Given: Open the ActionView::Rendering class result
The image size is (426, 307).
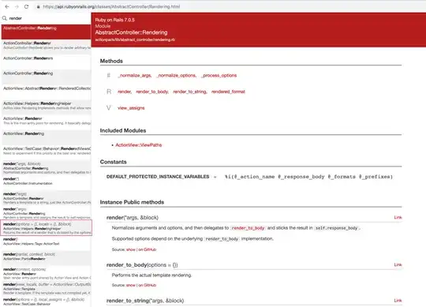Looking at the screenshot, I should click(x=47, y=137).
